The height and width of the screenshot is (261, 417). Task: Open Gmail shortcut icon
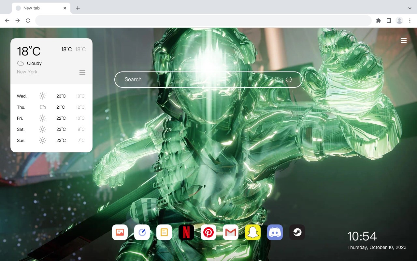231,232
